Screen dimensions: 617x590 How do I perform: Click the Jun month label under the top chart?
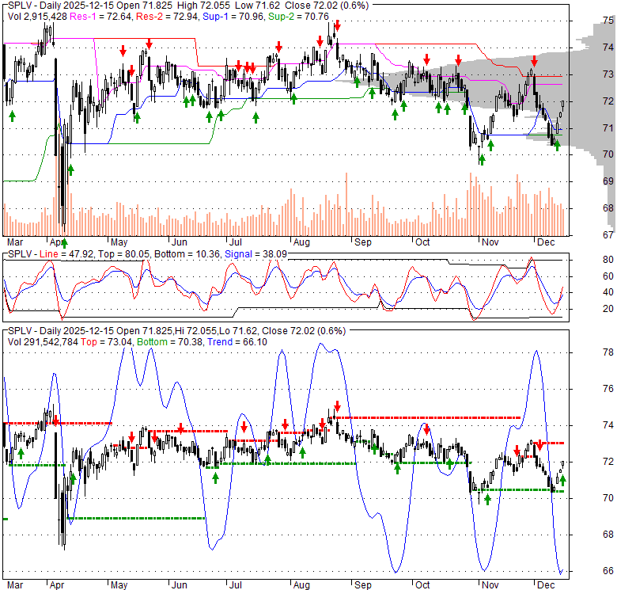coord(179,242)
